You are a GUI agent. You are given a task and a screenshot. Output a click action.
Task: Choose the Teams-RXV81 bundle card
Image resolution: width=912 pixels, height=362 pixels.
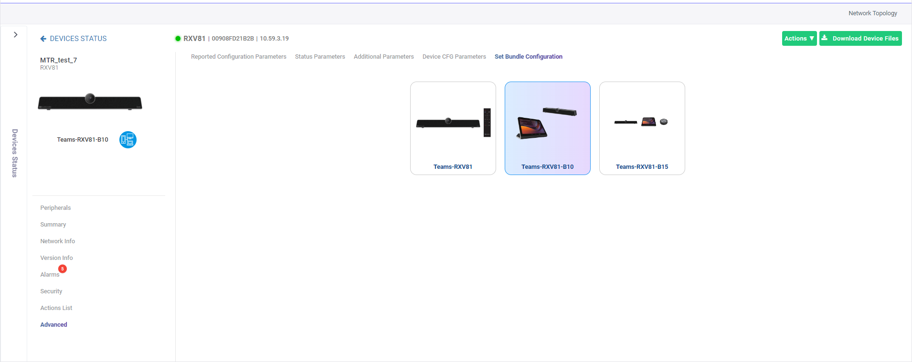453,128
